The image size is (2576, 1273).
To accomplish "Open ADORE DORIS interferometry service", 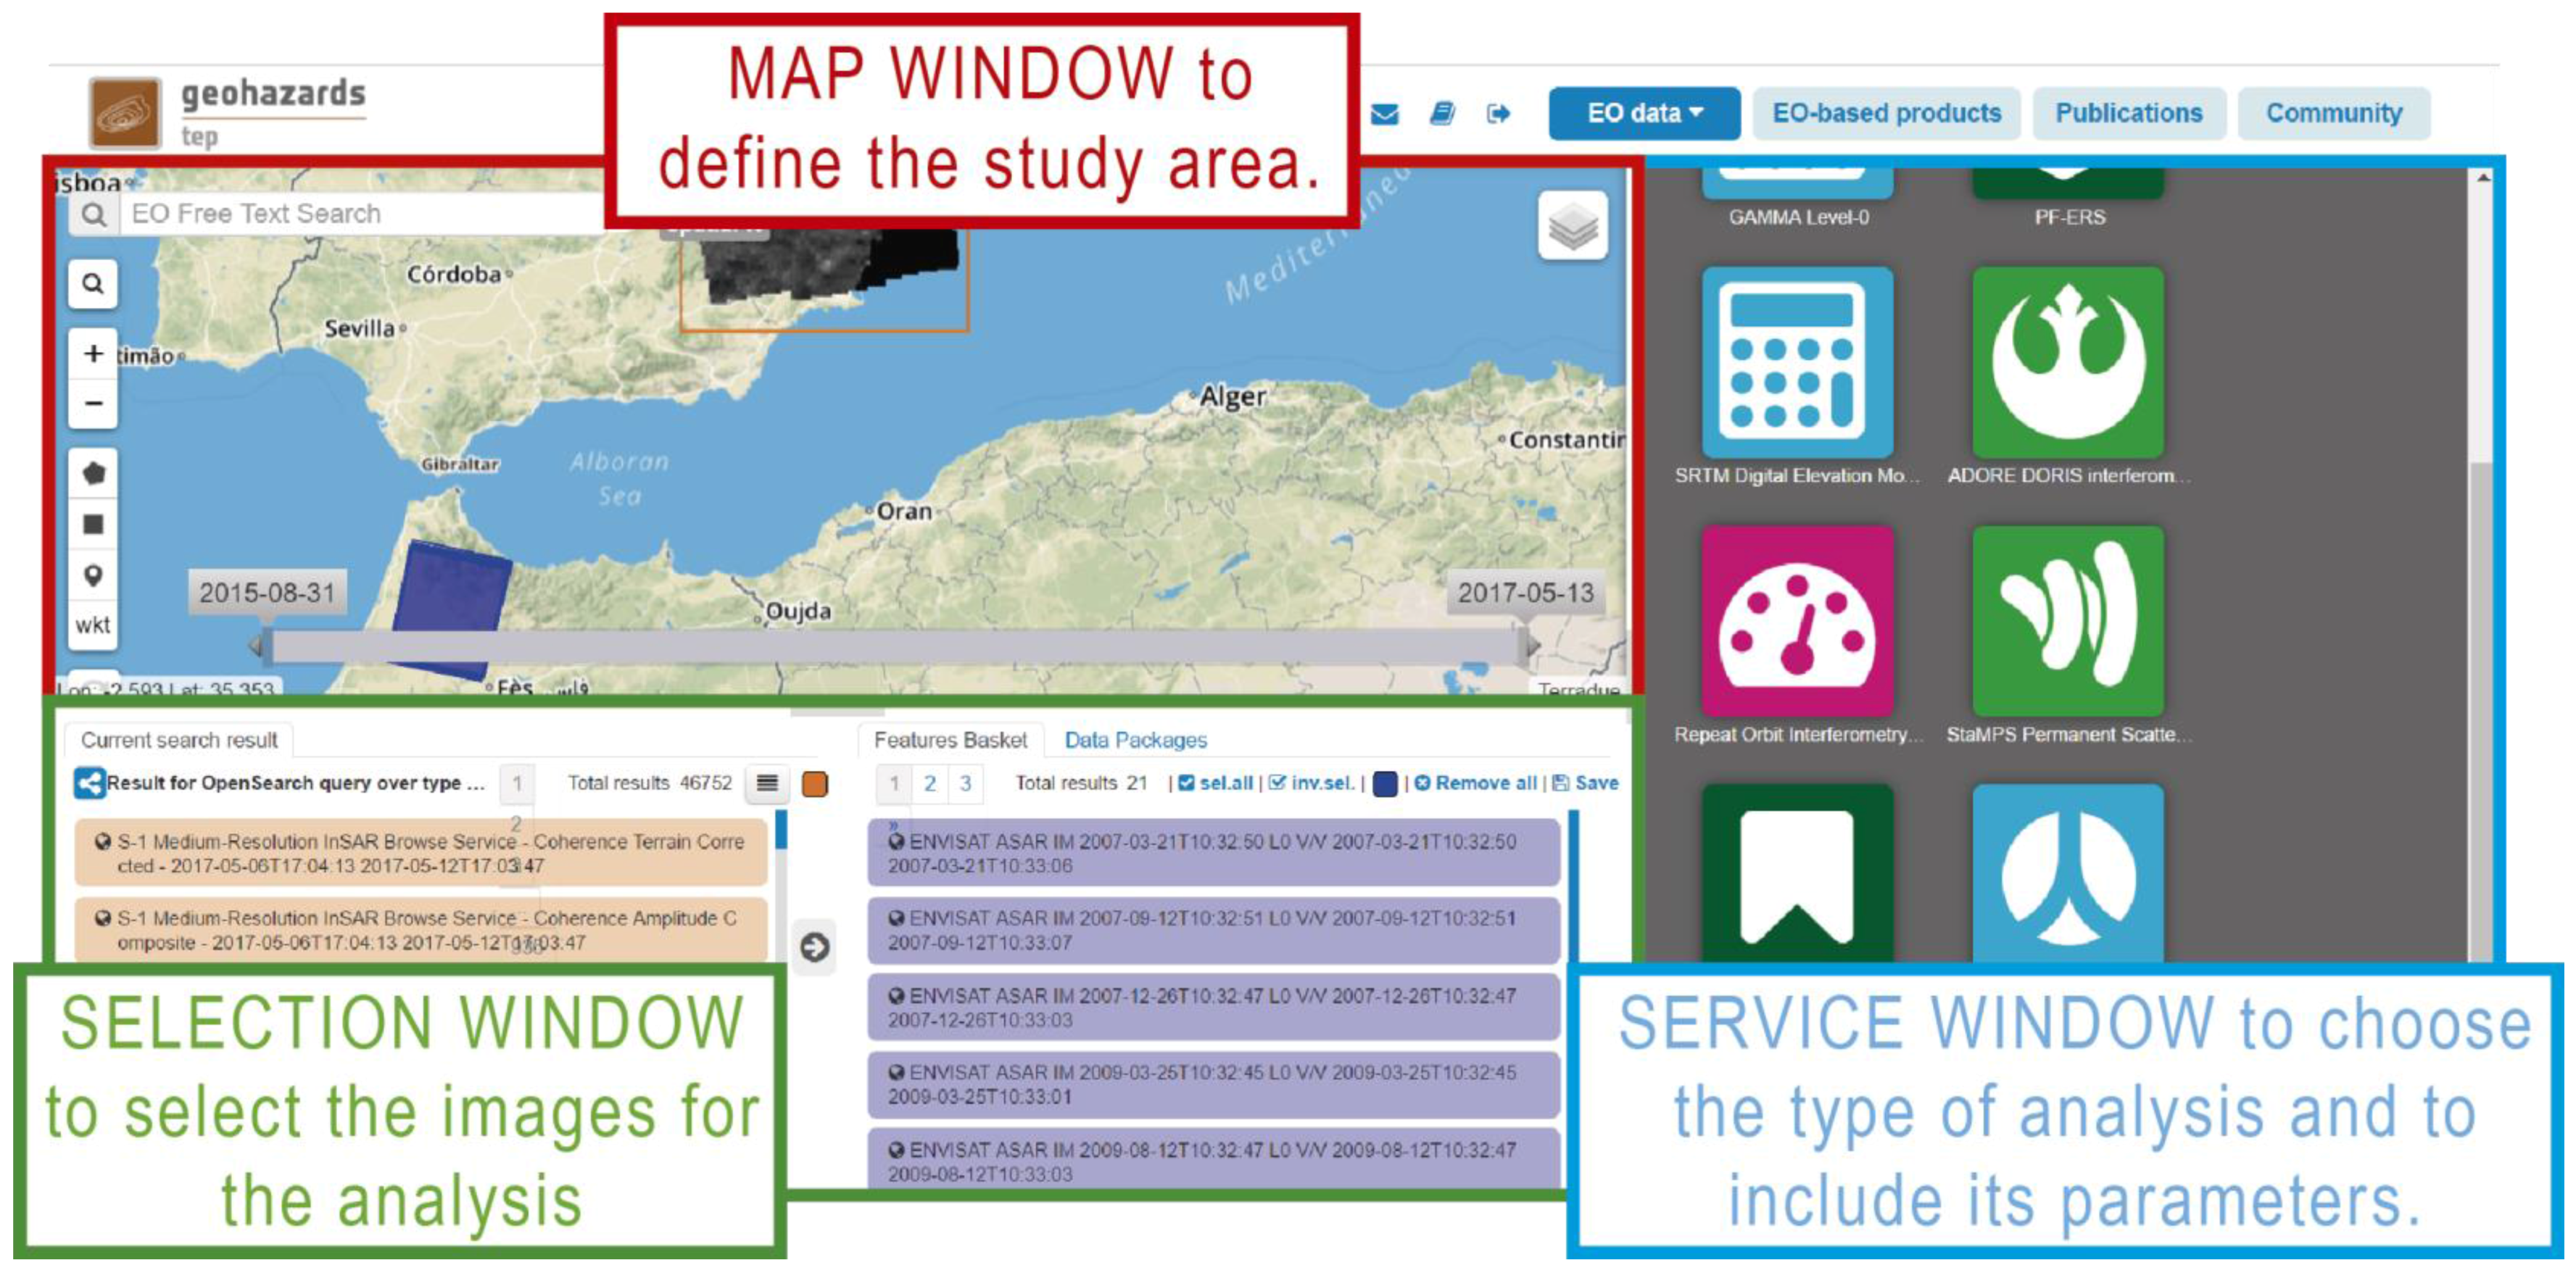I will point(2067,363).
